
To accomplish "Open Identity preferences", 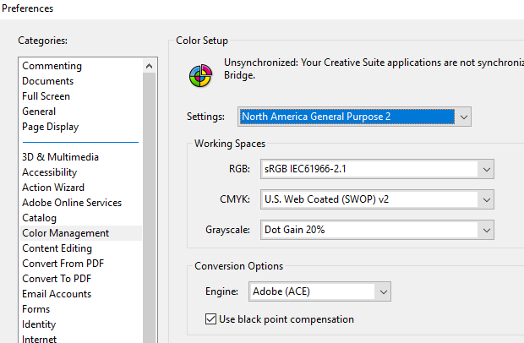I will point(39,324).
